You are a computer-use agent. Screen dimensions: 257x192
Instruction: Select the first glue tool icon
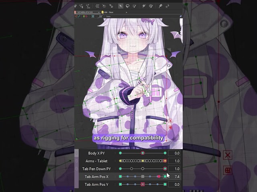click(x=144, y=6)
